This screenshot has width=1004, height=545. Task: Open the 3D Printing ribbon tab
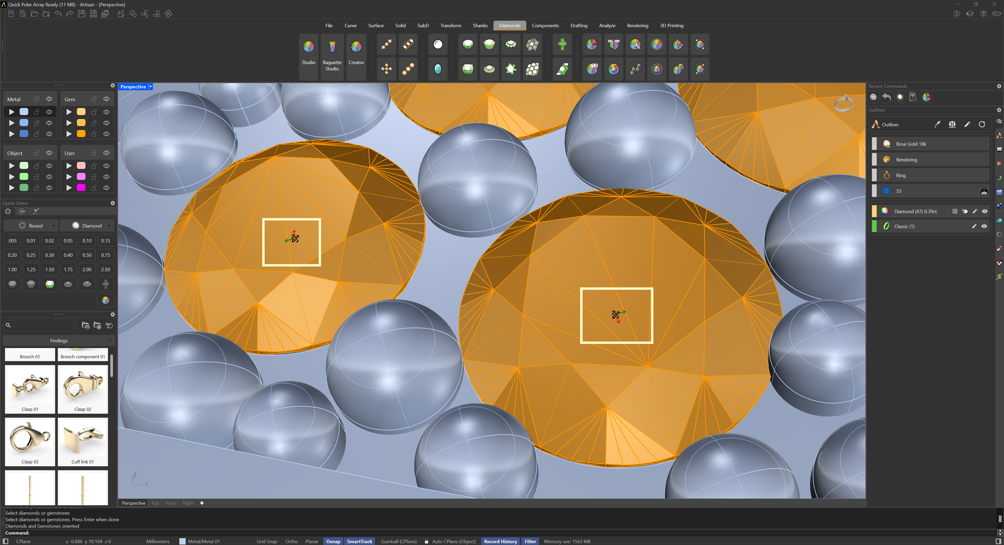click(x=671, y=25)
